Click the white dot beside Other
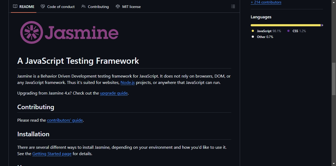 click(253, 37)
